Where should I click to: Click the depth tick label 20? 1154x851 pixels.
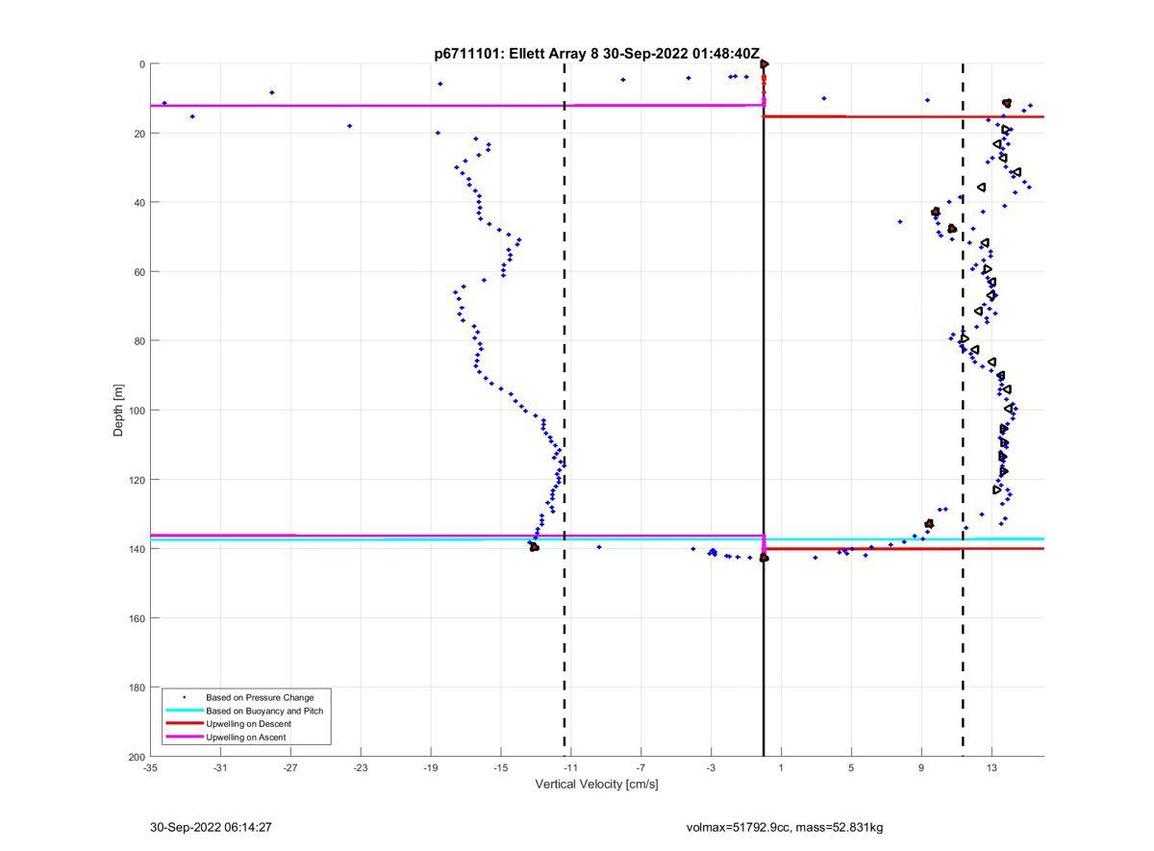pyautogui.click(x=139, y=134)
